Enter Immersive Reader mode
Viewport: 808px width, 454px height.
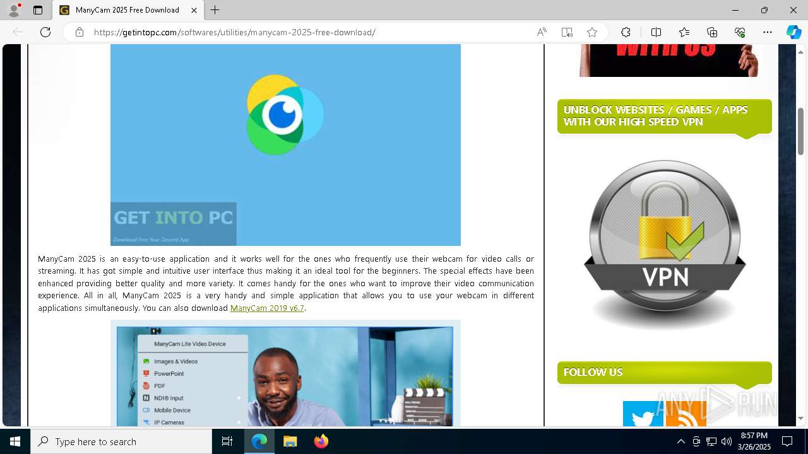point(567,32)
